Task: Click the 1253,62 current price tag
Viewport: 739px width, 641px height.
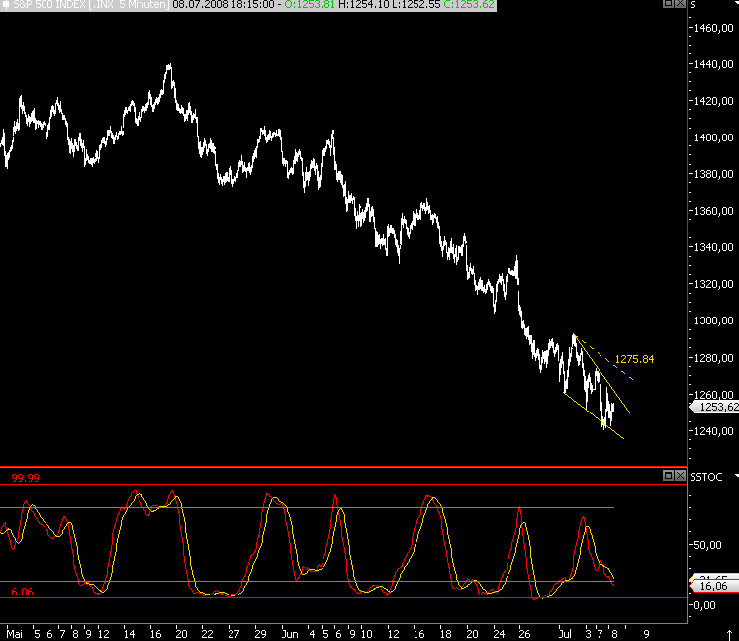Action: [x=714, y=407]
